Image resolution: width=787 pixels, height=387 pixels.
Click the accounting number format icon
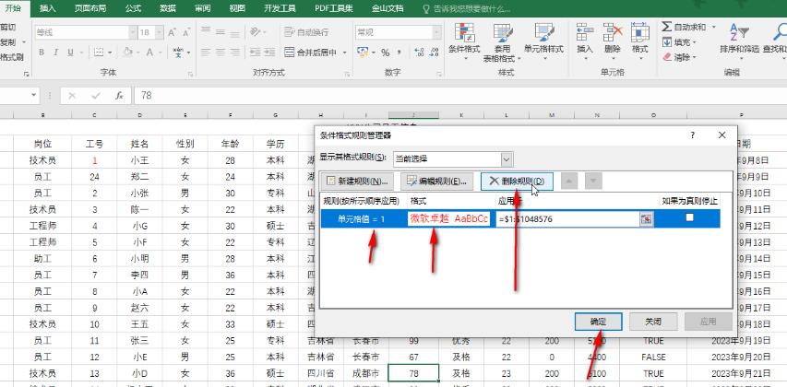coord(363,53)
